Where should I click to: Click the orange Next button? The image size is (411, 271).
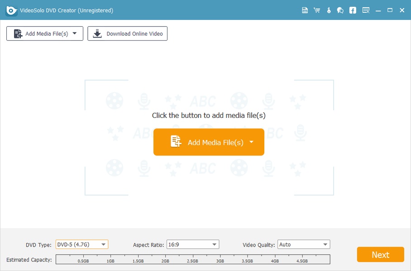point(380,255)
